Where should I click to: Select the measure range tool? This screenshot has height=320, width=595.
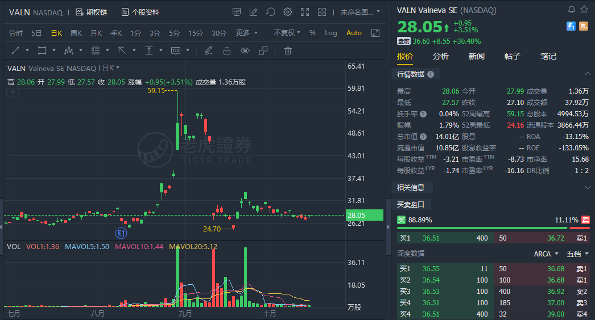click(176, 50)
